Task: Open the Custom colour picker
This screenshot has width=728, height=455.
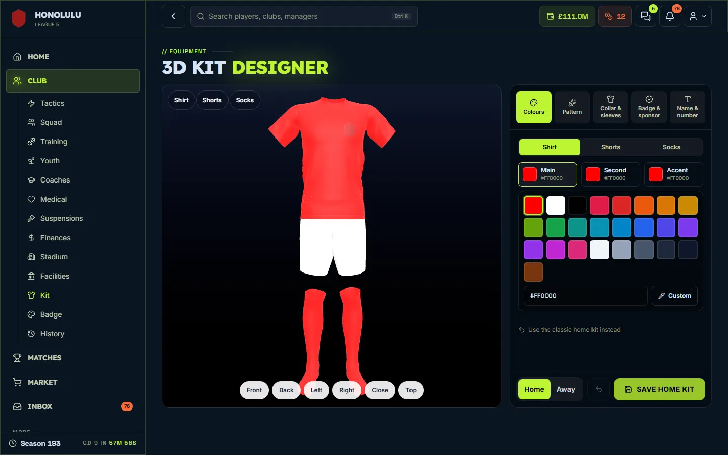Action: click(674, 296)
